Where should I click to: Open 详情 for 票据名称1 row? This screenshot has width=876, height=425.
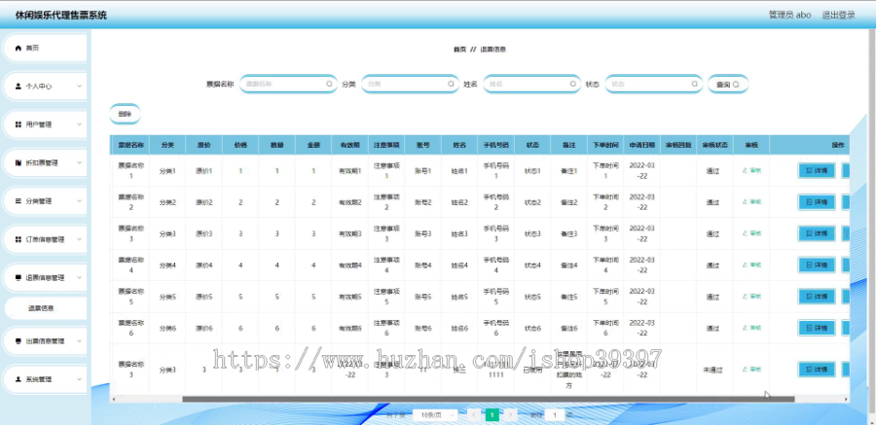[x=817, y=170]
